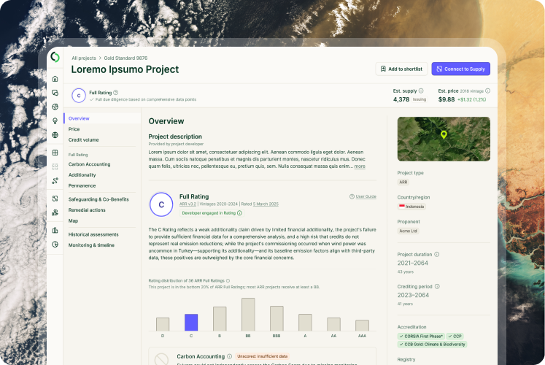Click the BB bar in rating distribution

[248, 314]
